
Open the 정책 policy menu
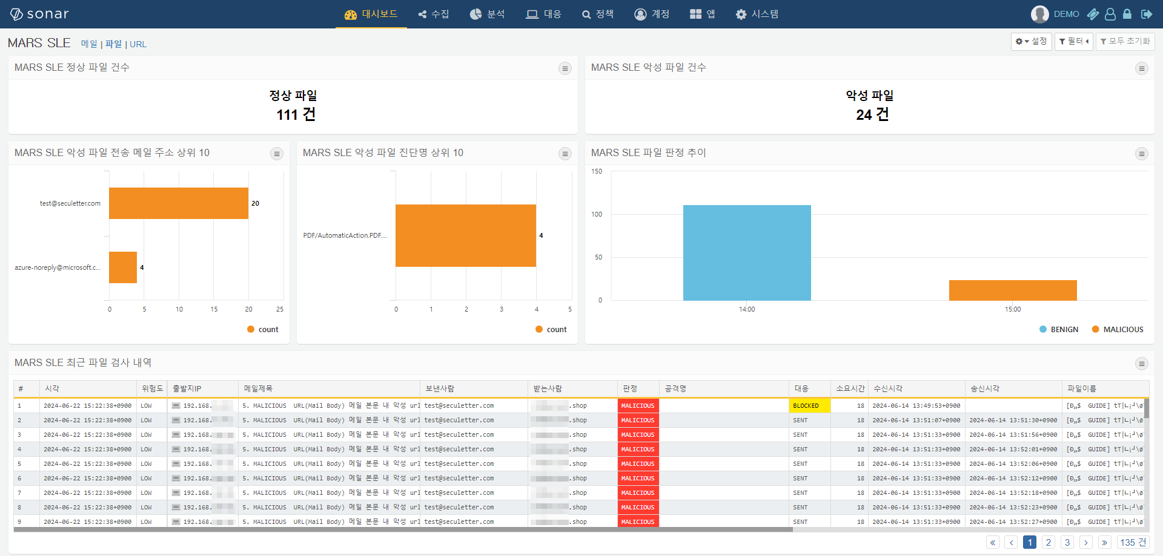pos(598,14)
